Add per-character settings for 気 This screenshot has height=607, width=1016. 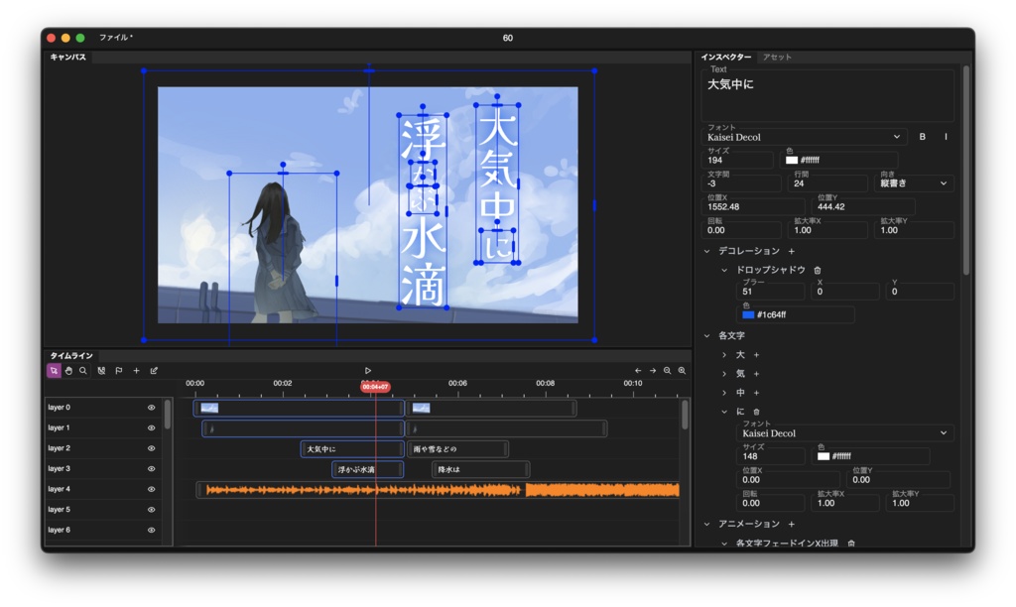(x=756, y=374)
